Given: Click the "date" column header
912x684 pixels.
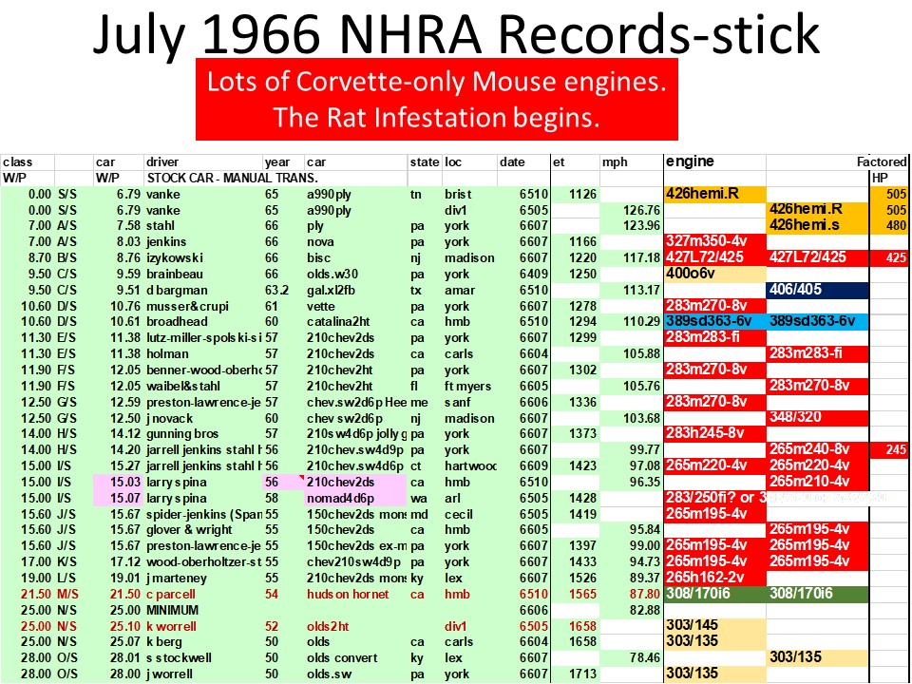Looking at the screenshot, I should pos(512,162).
